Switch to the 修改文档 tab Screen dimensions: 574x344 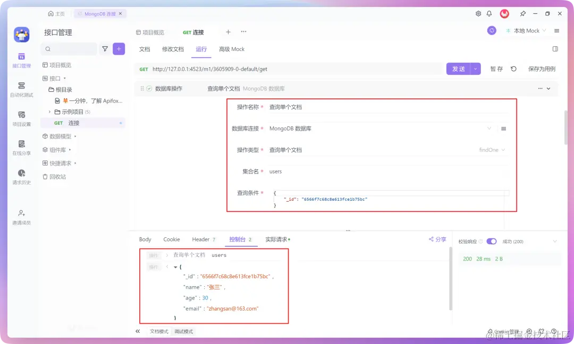173,49
